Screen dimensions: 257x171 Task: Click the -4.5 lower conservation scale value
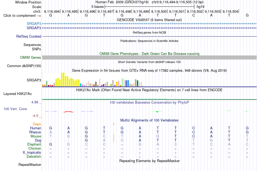35,116
